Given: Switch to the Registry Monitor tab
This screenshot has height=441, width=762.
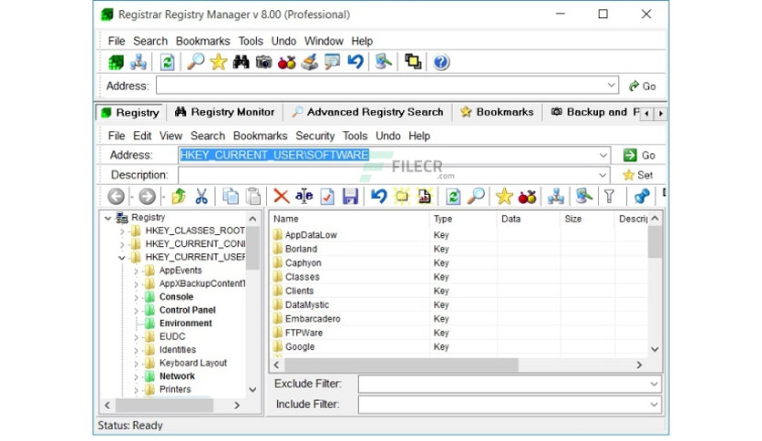Looking at the screenshot, I should [225, 112].
